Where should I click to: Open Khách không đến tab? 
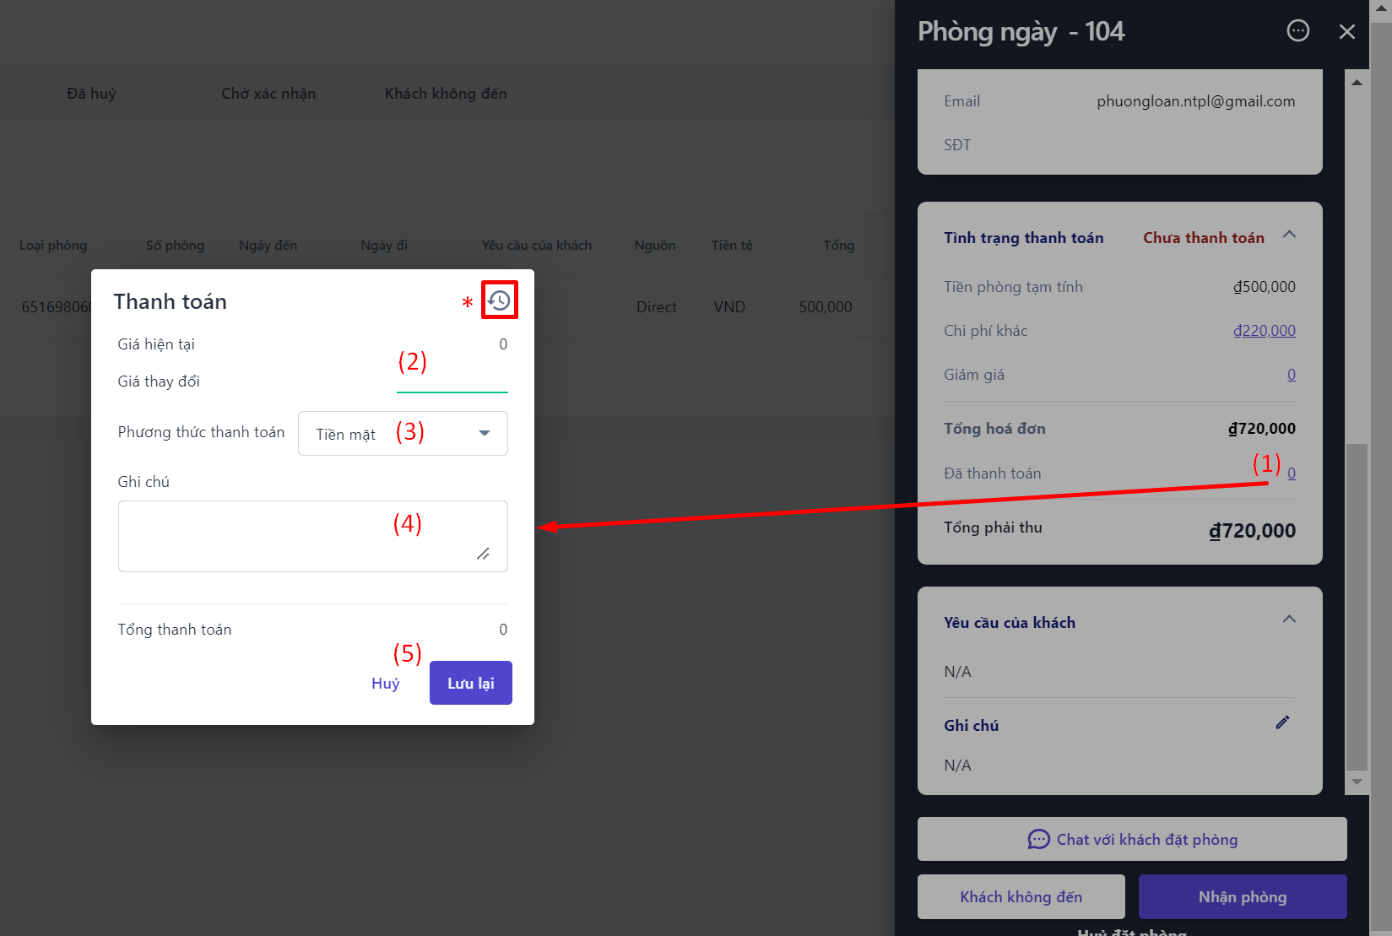pos(446,94)
